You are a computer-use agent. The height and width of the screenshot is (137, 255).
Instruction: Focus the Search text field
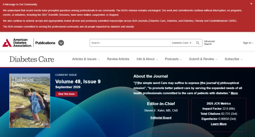[130, 43]
